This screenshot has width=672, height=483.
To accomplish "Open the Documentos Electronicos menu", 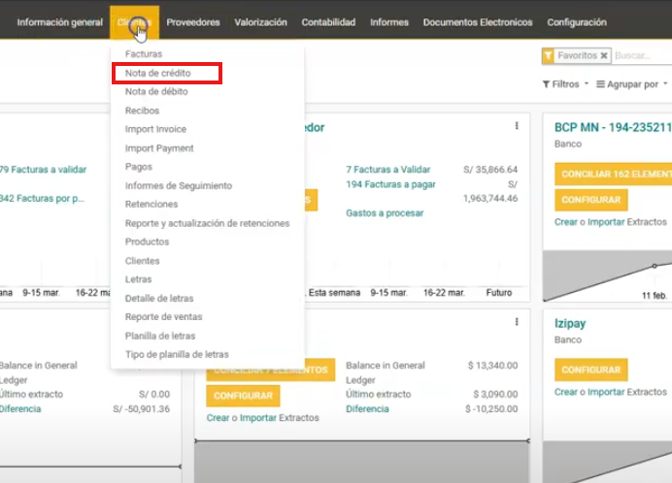I will 478,22.
